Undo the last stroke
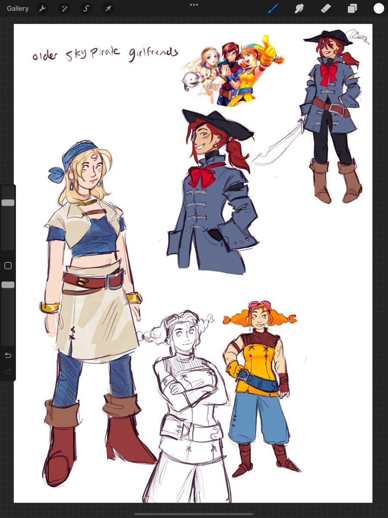The image size is (388, 518). tap(8, 355)
